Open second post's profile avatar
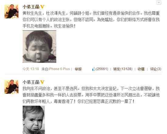167x134 pixels. [x=12, y=87]
